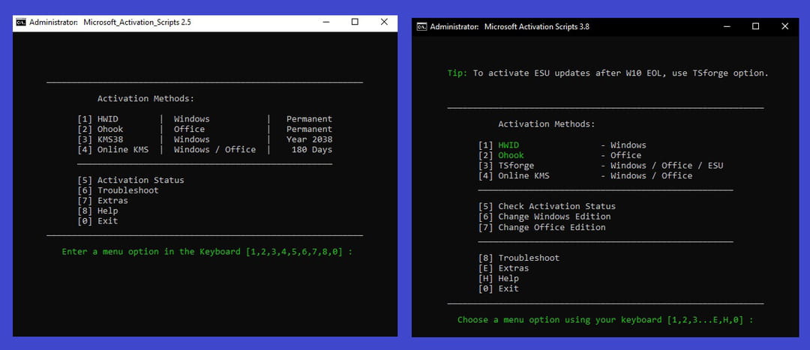Click the Check Activation Status line
The image size is (810, 350).
coord(556,206)
